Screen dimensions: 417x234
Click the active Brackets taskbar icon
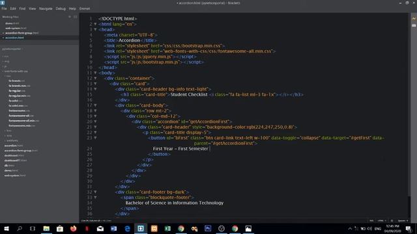pyautogui.click(x=141, y=228)
